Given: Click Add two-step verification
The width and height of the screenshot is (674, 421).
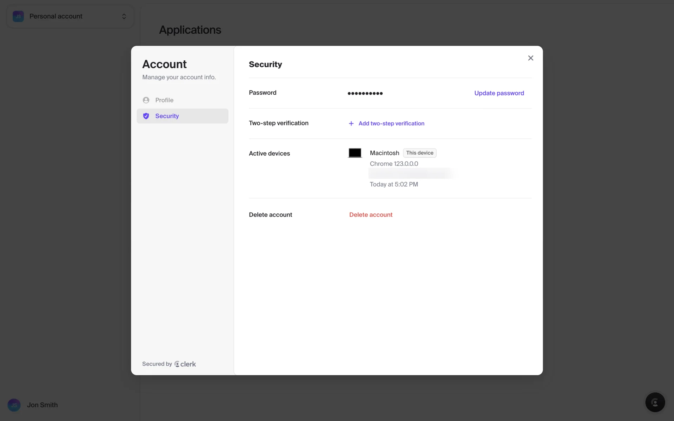Looking at the screenshot, I should click(391, 123).
